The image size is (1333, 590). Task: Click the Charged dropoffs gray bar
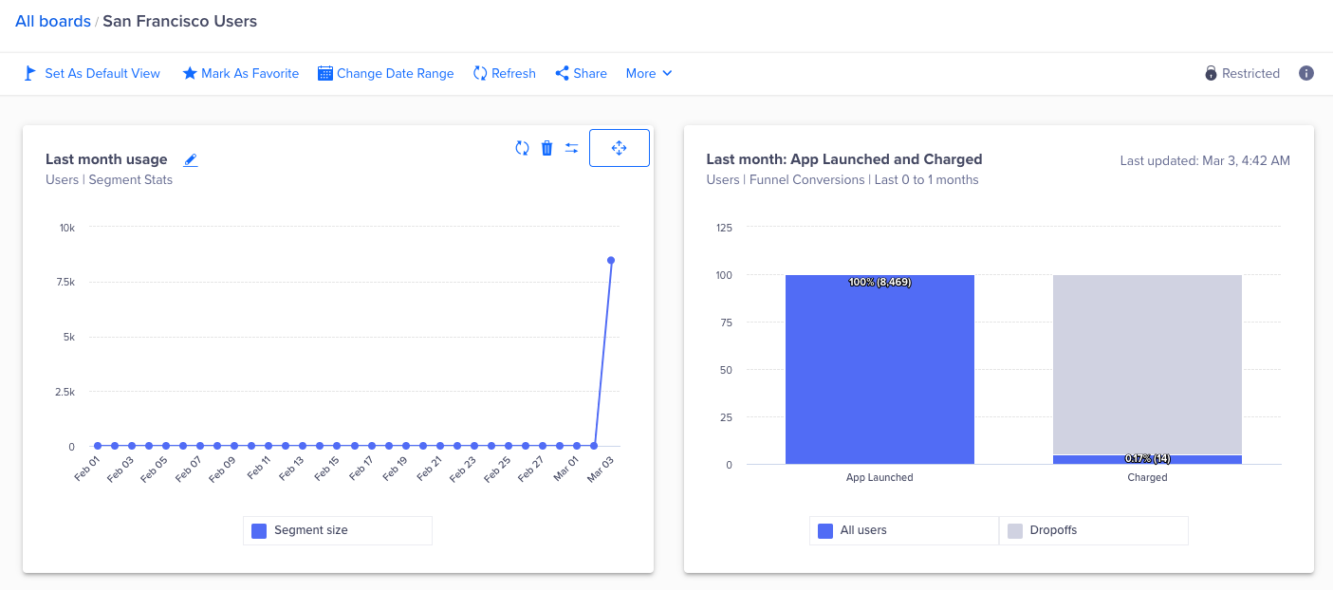[1147, 365]
